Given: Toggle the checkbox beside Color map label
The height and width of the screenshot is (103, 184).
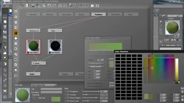Looking at the screenshot, I should pyautogui.click(x=34, y=98).
